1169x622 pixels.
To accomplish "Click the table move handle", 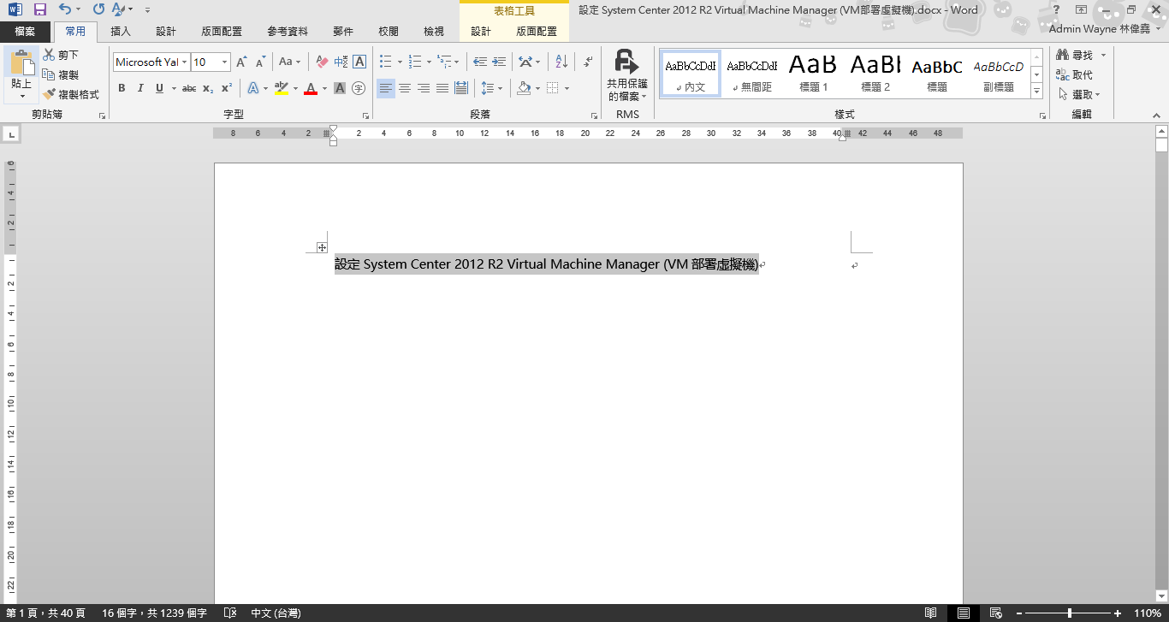I will (322, 247).
